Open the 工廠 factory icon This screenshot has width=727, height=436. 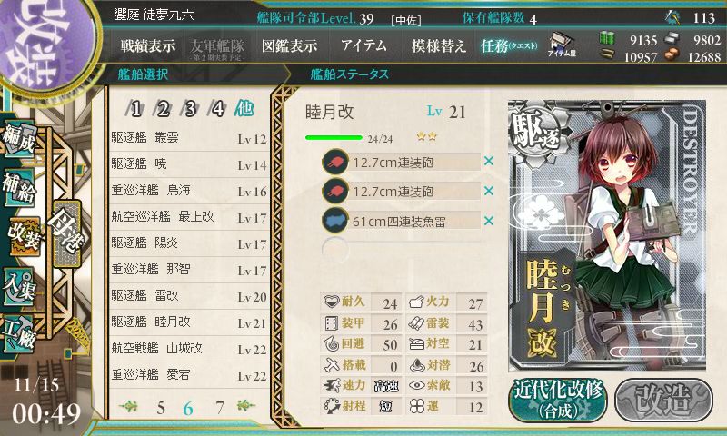[18, 334]
